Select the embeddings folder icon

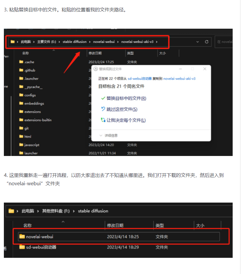tap(21, 103)
